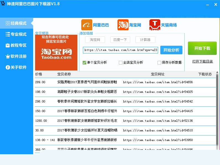The width and height of the screenshot is (220, 165).
Task: Click the list scrollbar up arrow
Action: point(217,72)
